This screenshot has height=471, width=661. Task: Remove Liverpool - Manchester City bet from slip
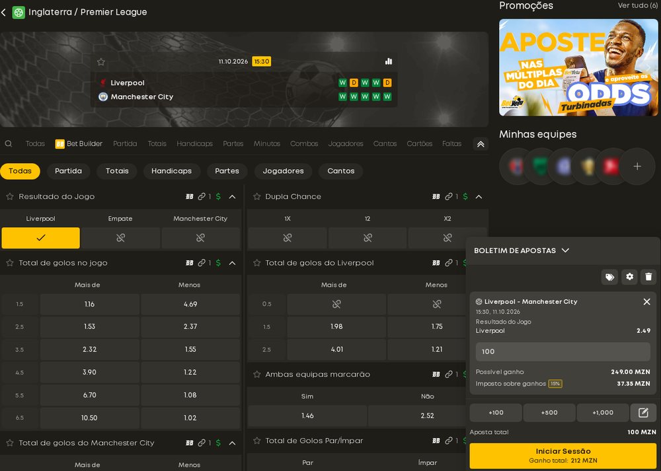pos(646,302)
